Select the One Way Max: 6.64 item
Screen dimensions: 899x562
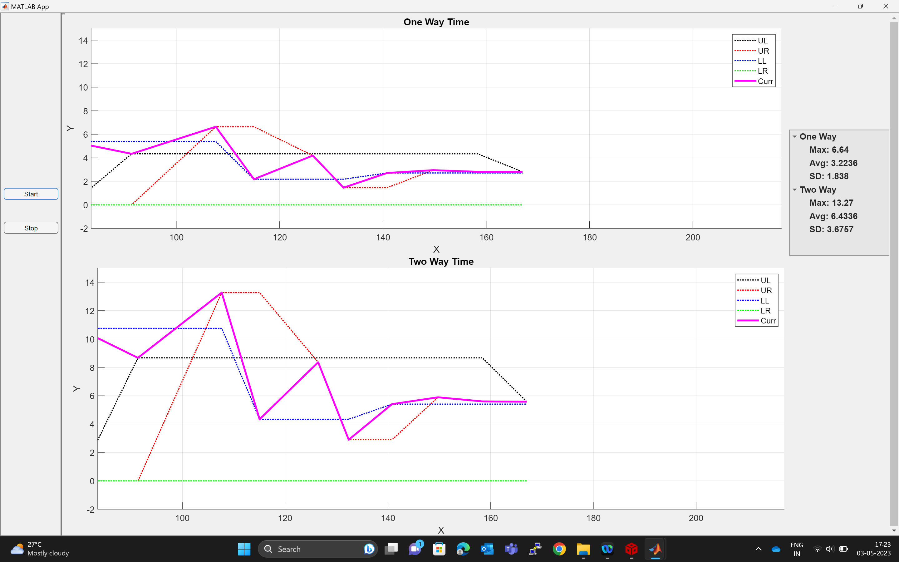[x=828, y=150]
